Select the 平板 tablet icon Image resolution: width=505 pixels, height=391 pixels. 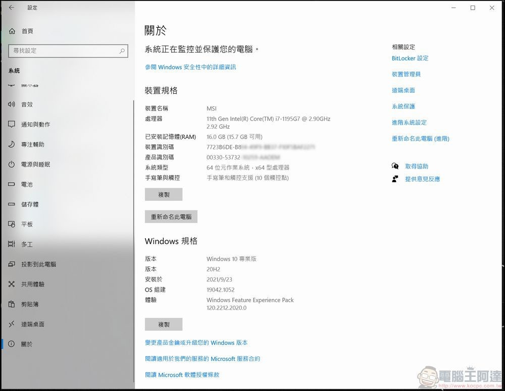[x=12, y=225]
